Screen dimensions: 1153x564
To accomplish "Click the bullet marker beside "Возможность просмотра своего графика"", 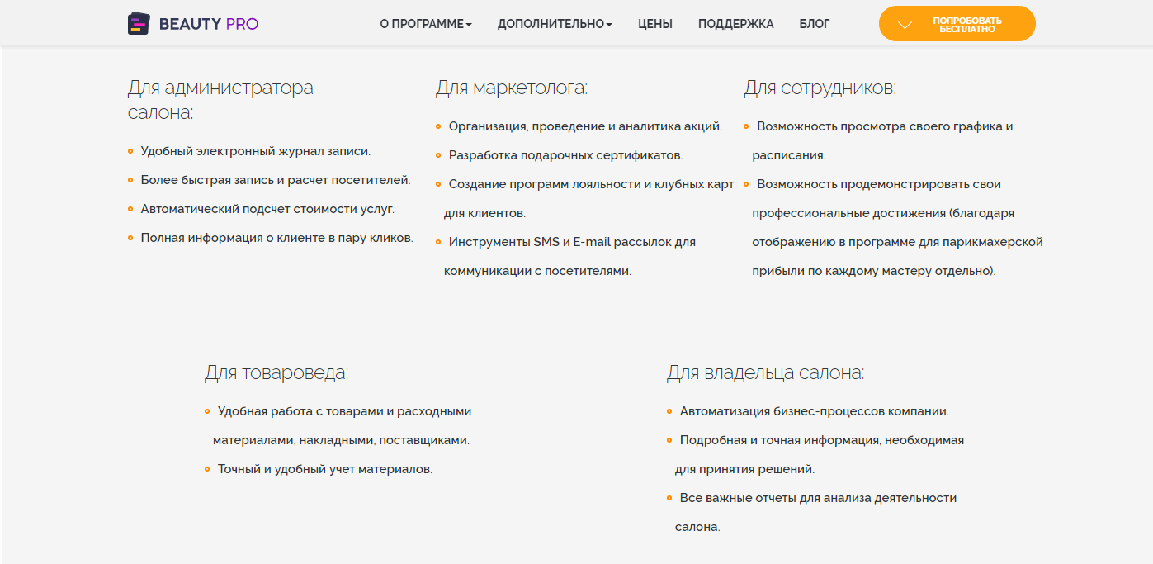I will tap(746, 126).
